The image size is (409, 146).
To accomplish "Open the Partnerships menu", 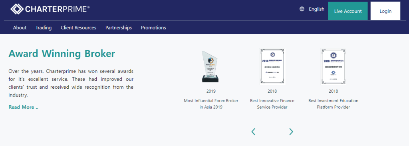I will (119, 27).
